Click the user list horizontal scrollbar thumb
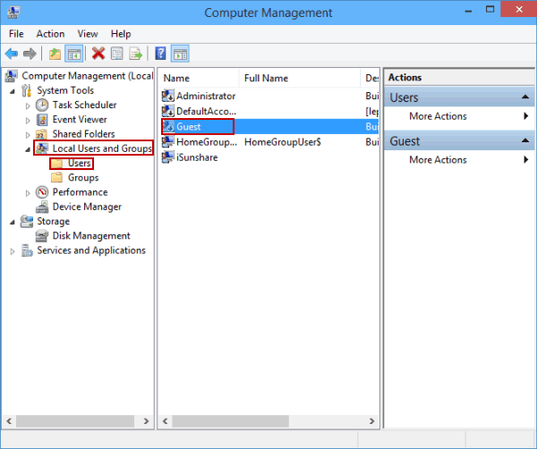Image resolution: width=537 pixels, height=449 pixels. pyautogui.click(x=231, y=421)
